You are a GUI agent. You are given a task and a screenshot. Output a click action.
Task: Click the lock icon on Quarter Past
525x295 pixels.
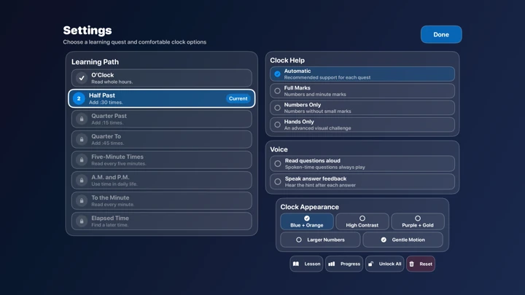[x=82, y=119]
